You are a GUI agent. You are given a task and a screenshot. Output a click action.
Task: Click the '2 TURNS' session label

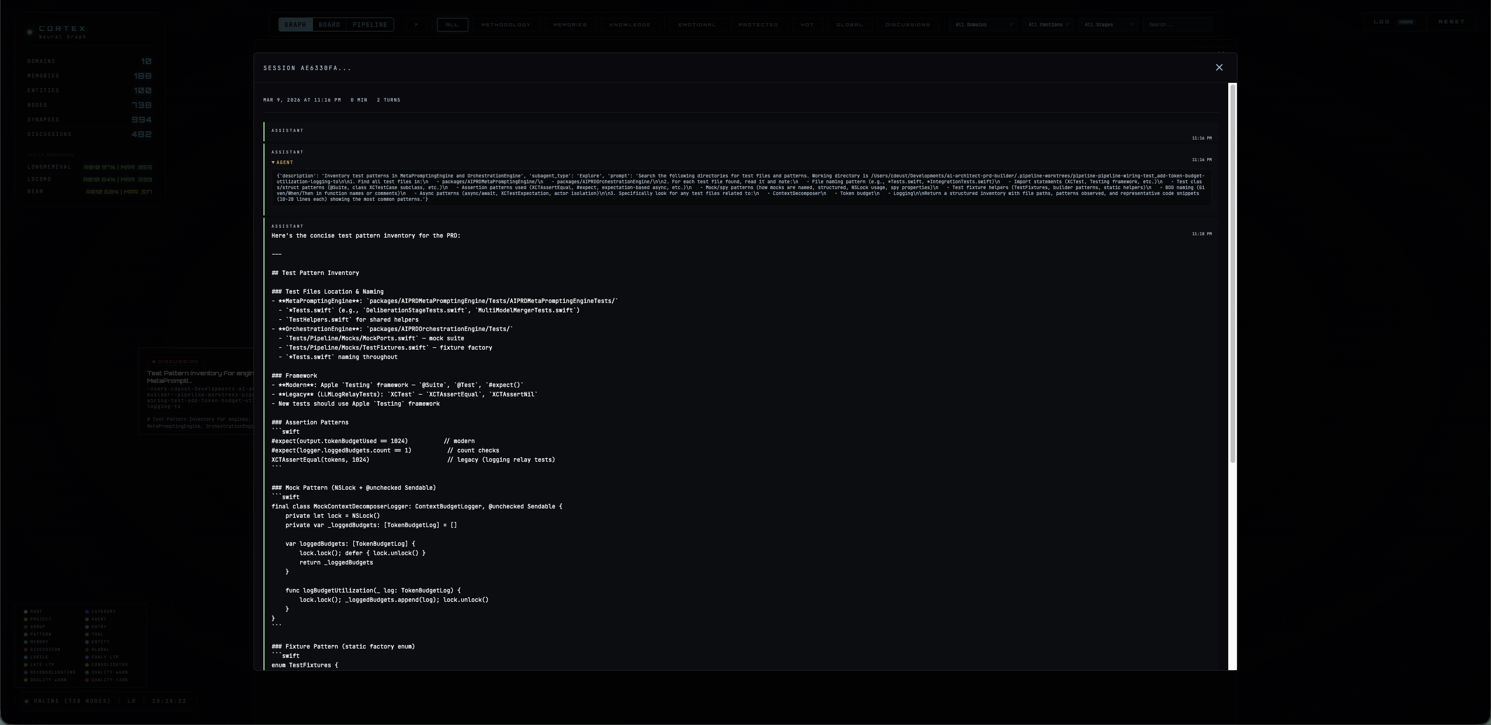(388, 100)
